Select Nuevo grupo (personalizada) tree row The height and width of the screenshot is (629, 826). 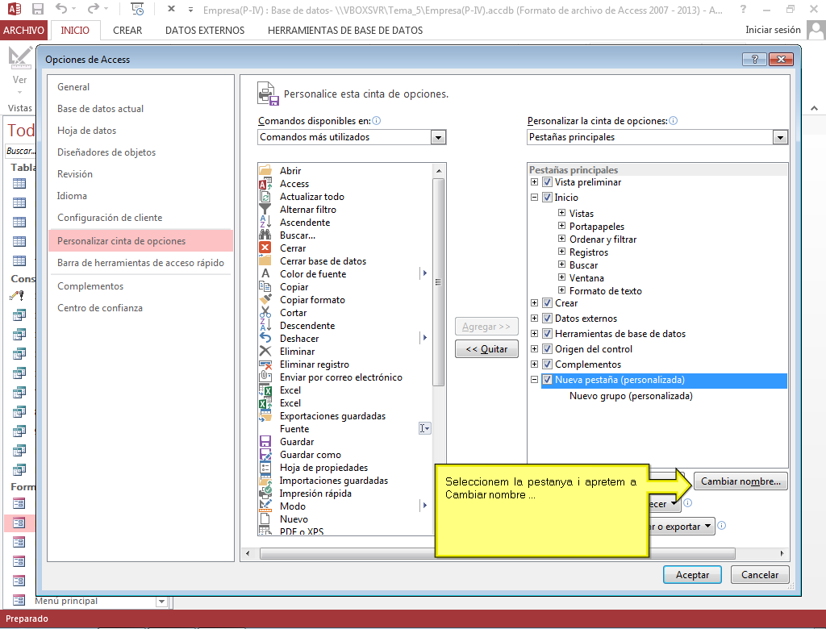[x=631, y=396]
